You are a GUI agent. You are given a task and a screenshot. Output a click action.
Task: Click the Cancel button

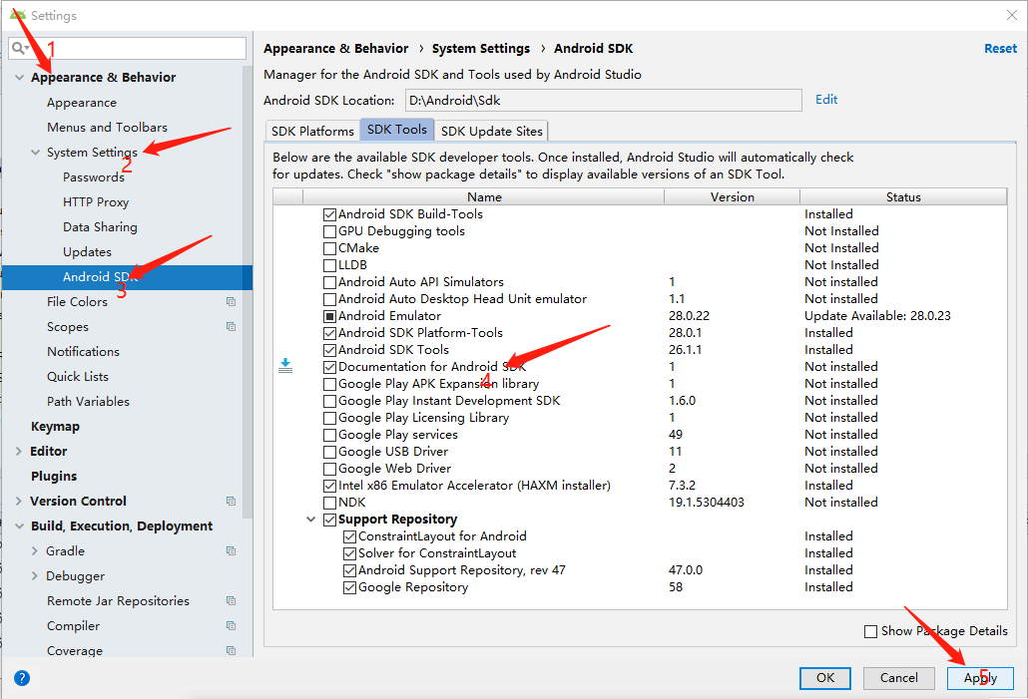(899, 678)
